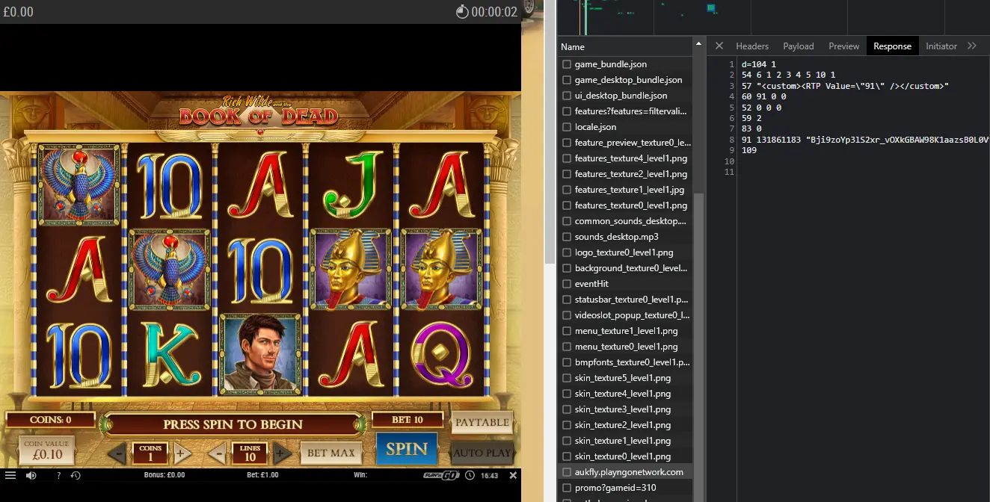The width and height of the screenshot is (990, 502).
Task: Open the PAYTABLE
Action: [x=482, y=422]
